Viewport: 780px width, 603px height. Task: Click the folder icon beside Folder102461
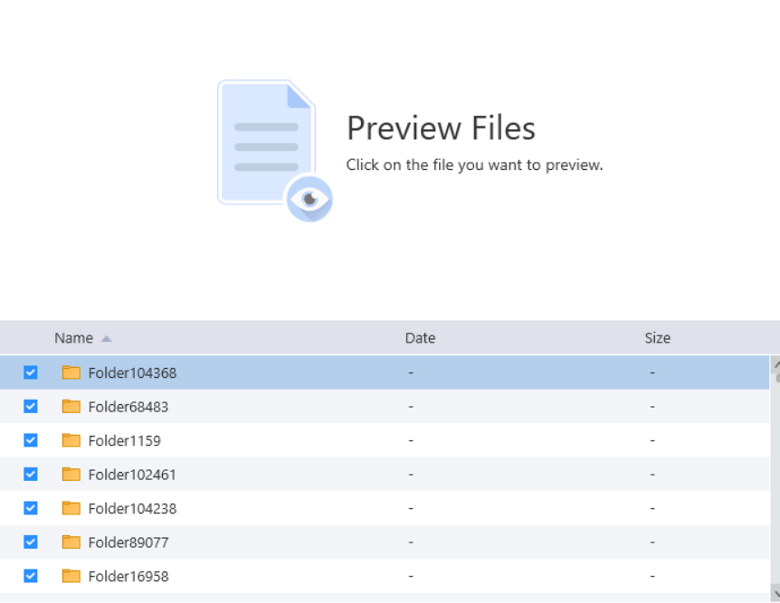click(71, 475)
